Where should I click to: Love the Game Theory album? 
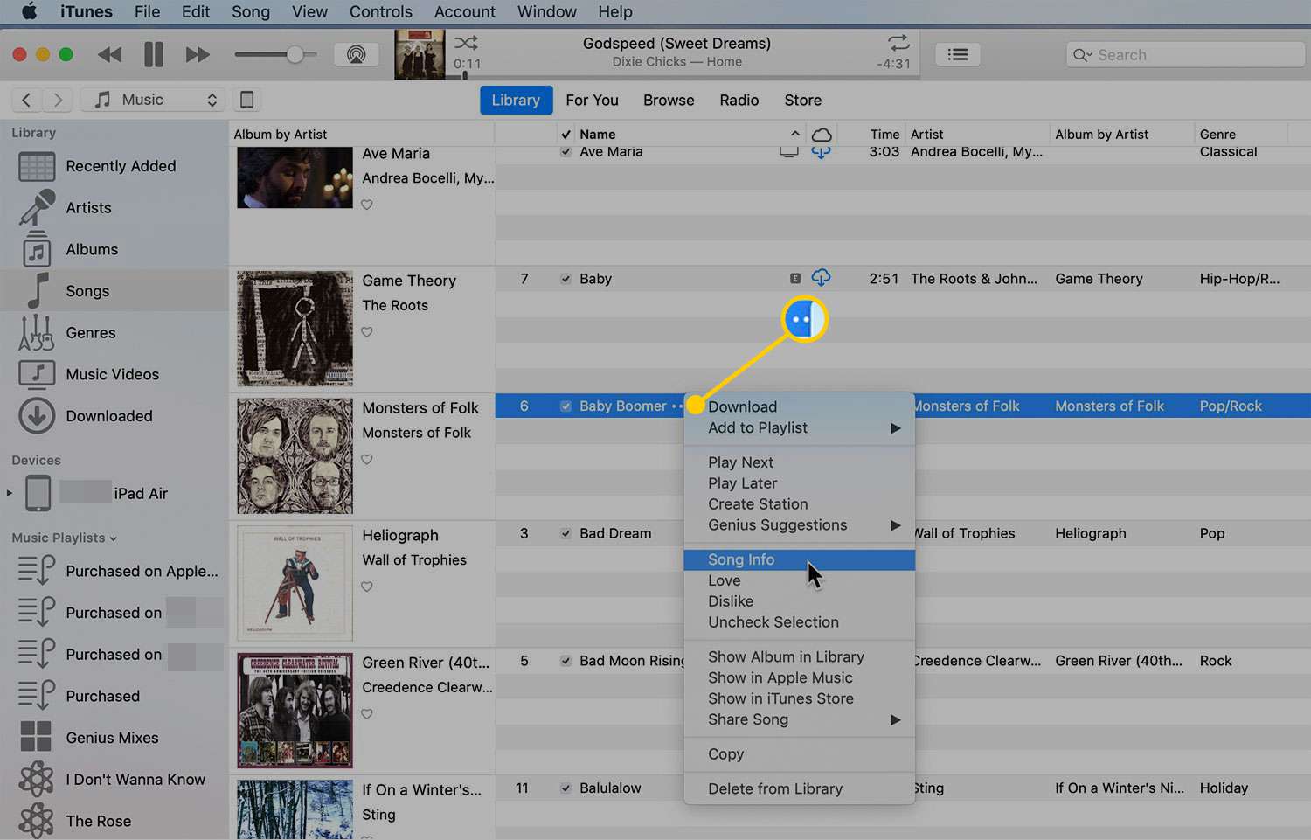[x=367, y=332]
